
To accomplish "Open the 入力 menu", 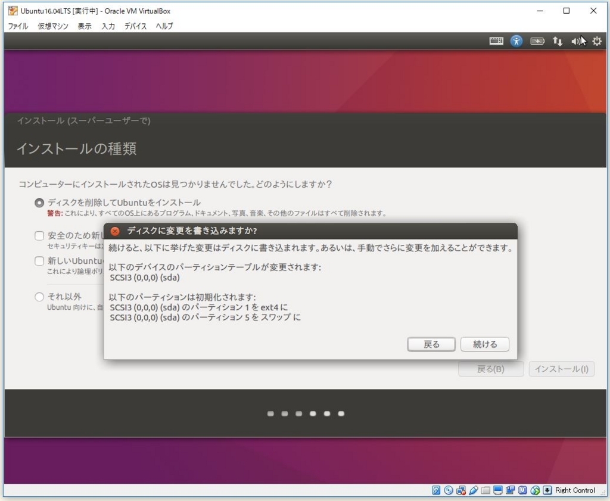I will (x=108, y=26).
